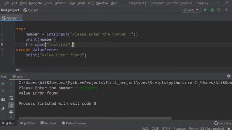The width and height of the screenshot is (232, 130).
Task: Change UTF-8 file encoding in status bar
Action: (166, 129)
